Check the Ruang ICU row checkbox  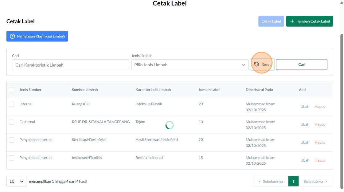[12, 104]
